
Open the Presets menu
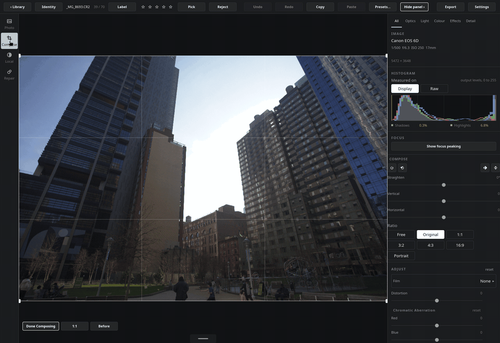point(383,7)
